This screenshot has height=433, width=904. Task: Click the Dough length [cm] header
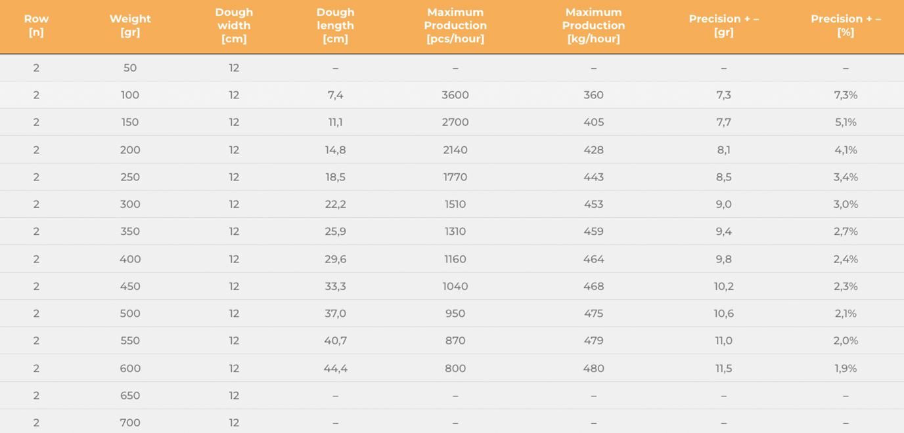tap(335, 26)
